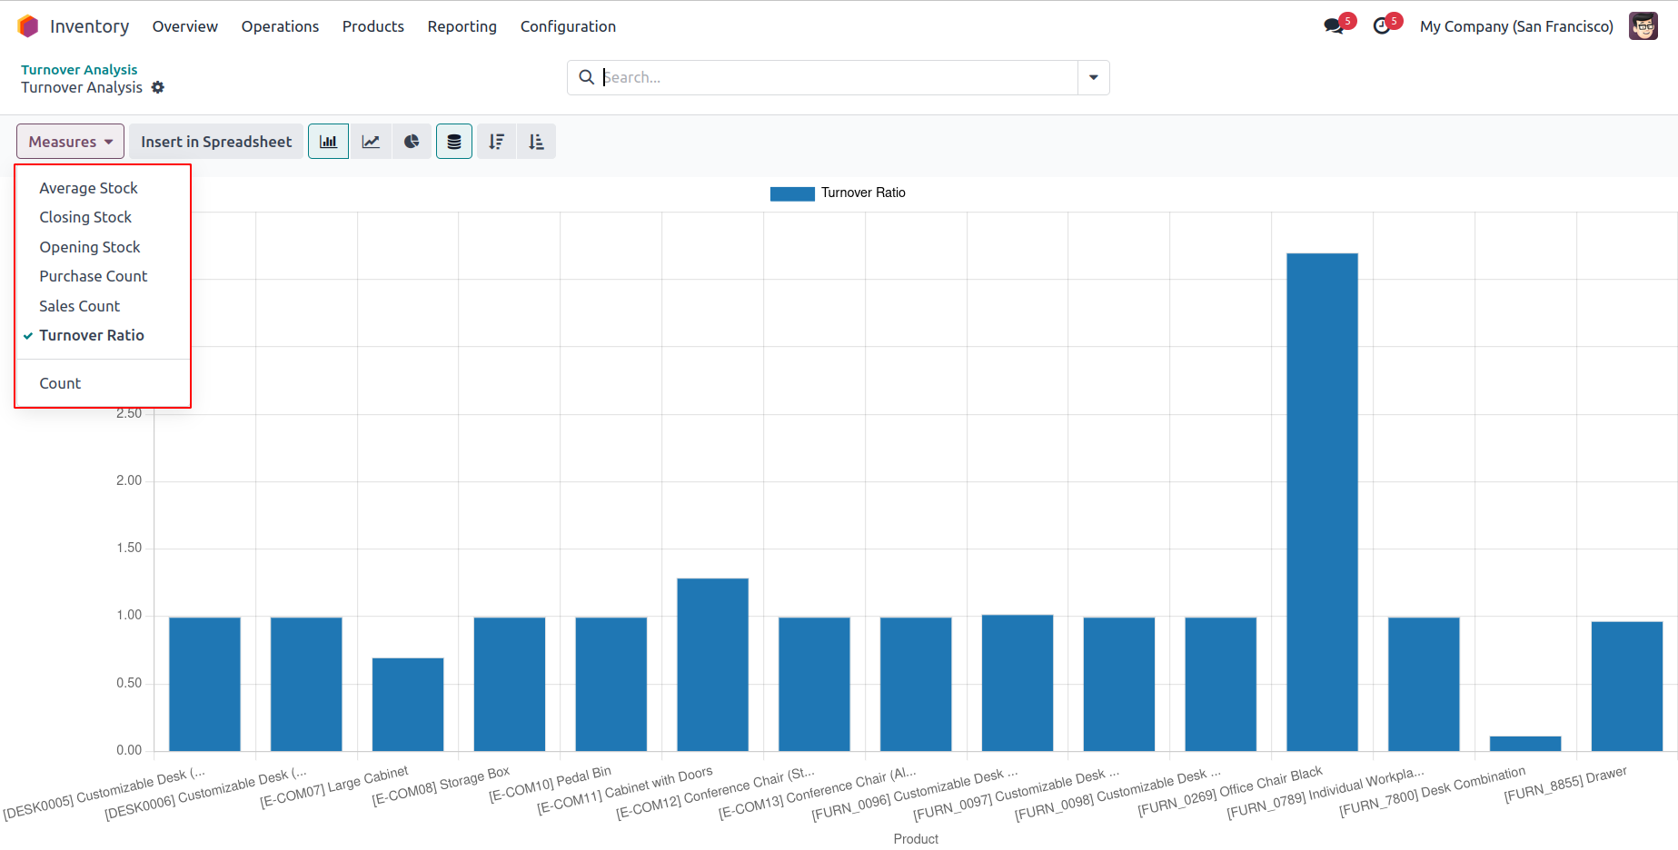Uncheck the Turnover Ratio measure

coord(92,335)
